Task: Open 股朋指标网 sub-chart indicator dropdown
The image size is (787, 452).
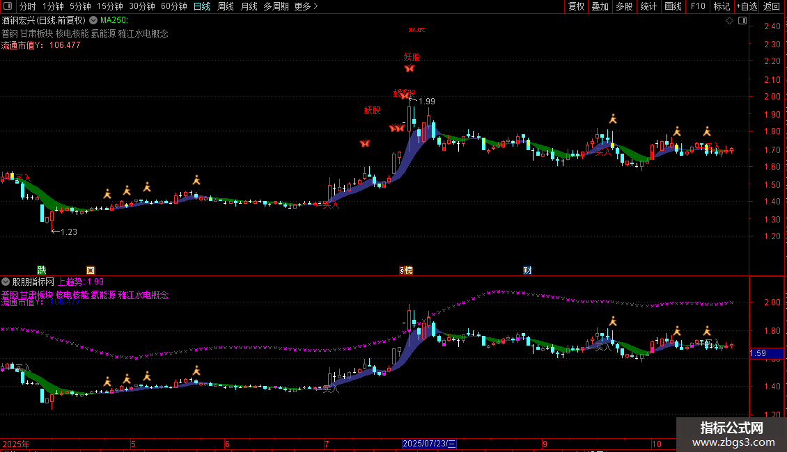Action: point(6,282)
